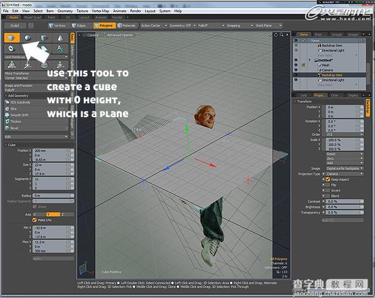
Task: Toggle the Keep Aspect checkbox
Action: (x=328, y=180)
